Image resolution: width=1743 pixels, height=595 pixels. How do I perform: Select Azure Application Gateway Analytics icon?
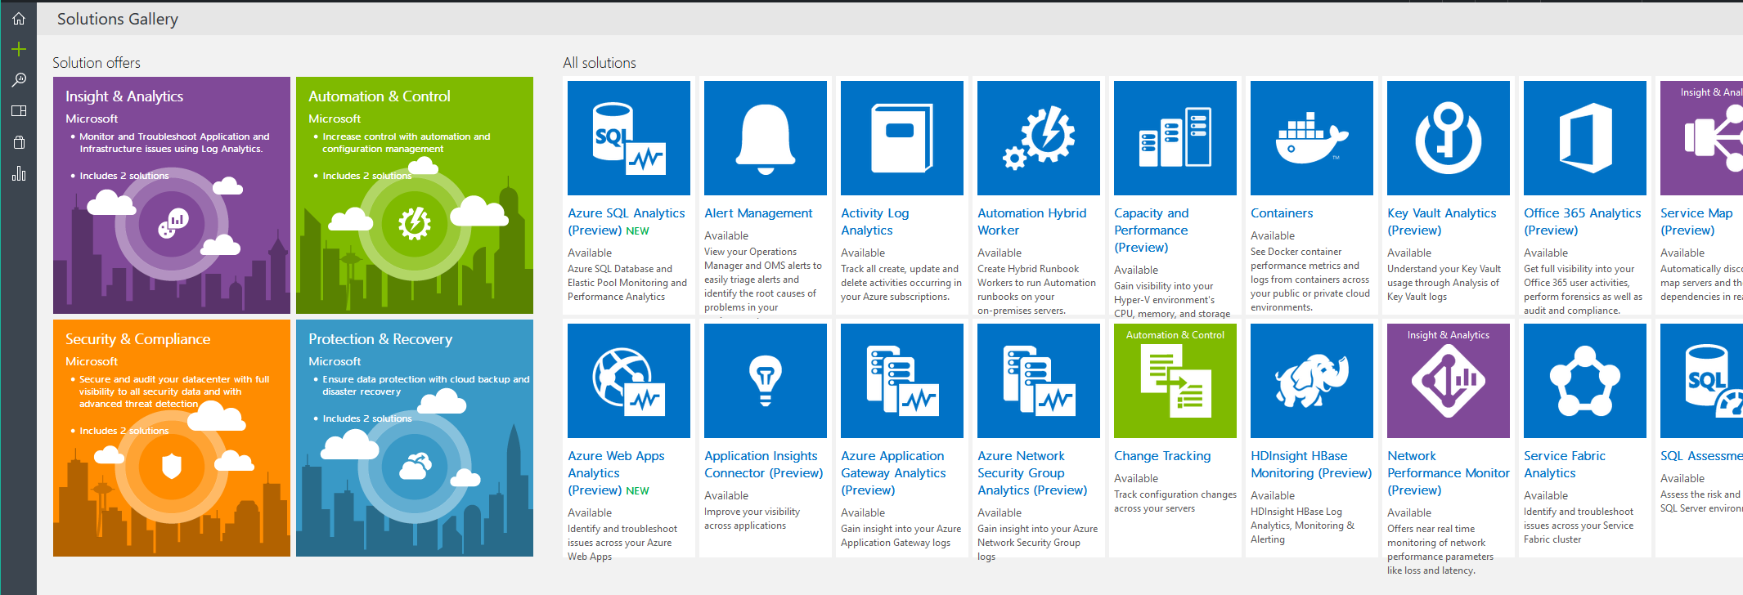(902, 381)
